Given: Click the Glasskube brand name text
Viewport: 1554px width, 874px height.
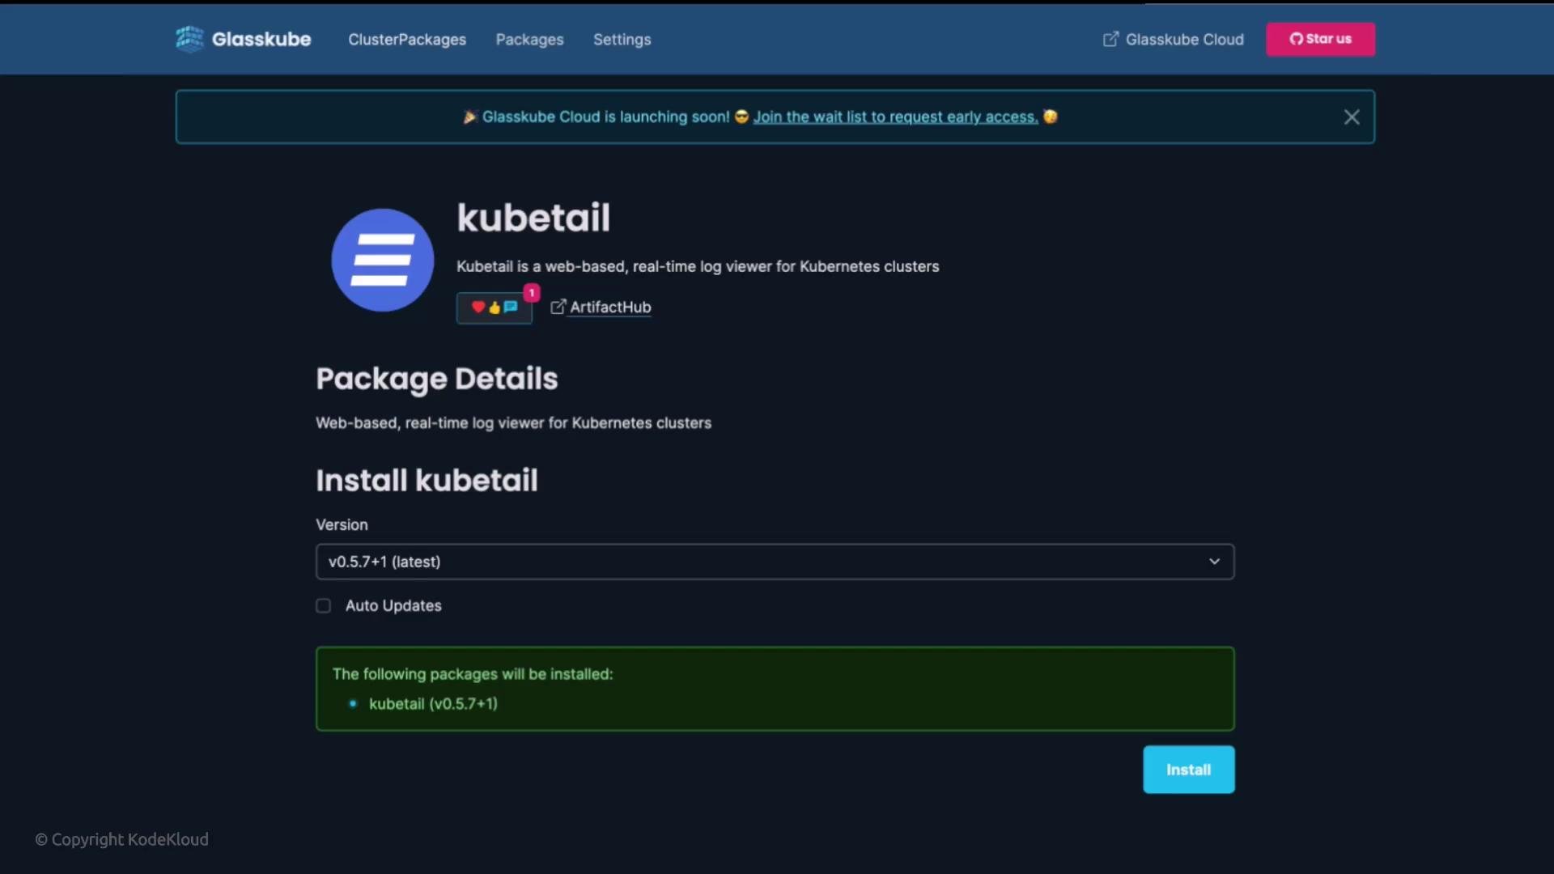Looking at the screenshot, I should 261,39.
